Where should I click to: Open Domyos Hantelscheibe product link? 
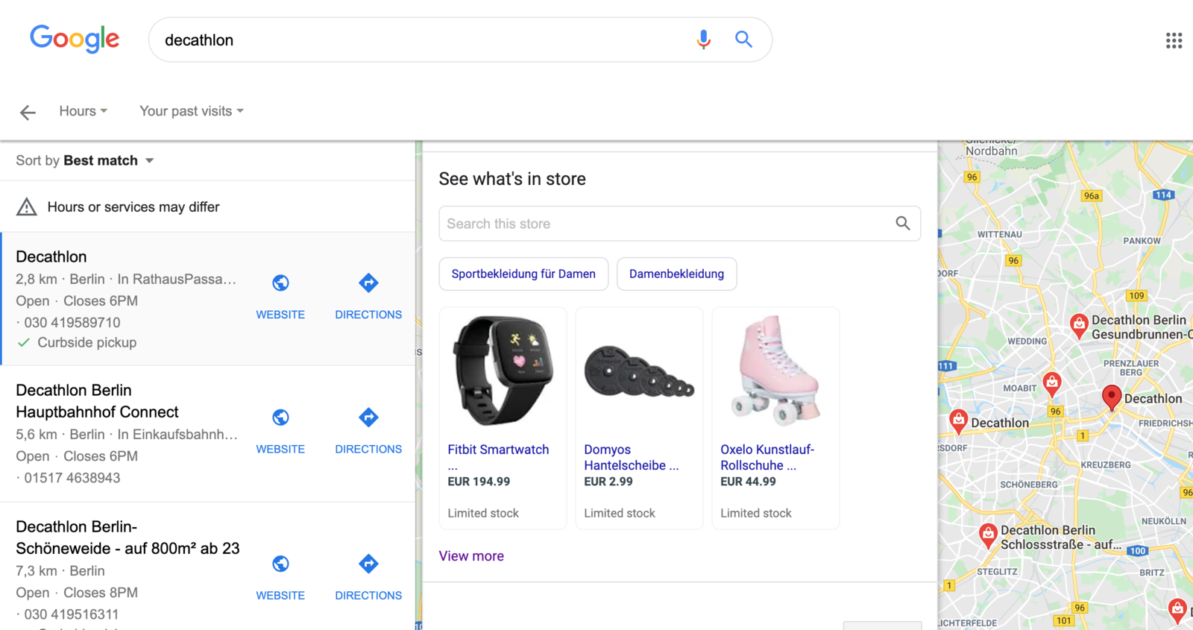(x=631, y=458)
